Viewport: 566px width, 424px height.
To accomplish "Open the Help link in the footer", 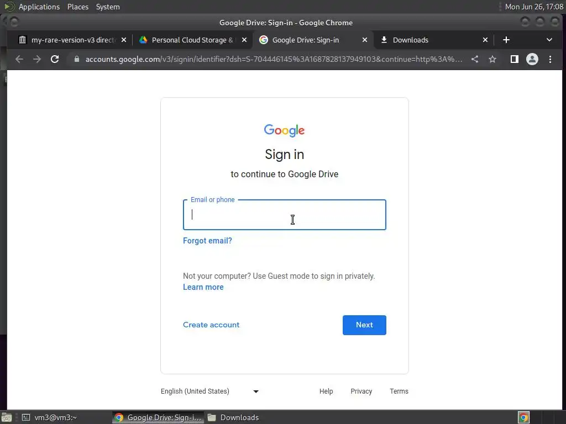I will coord(326,391).
